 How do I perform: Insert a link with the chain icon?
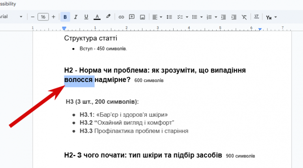[x=121, y=17]
